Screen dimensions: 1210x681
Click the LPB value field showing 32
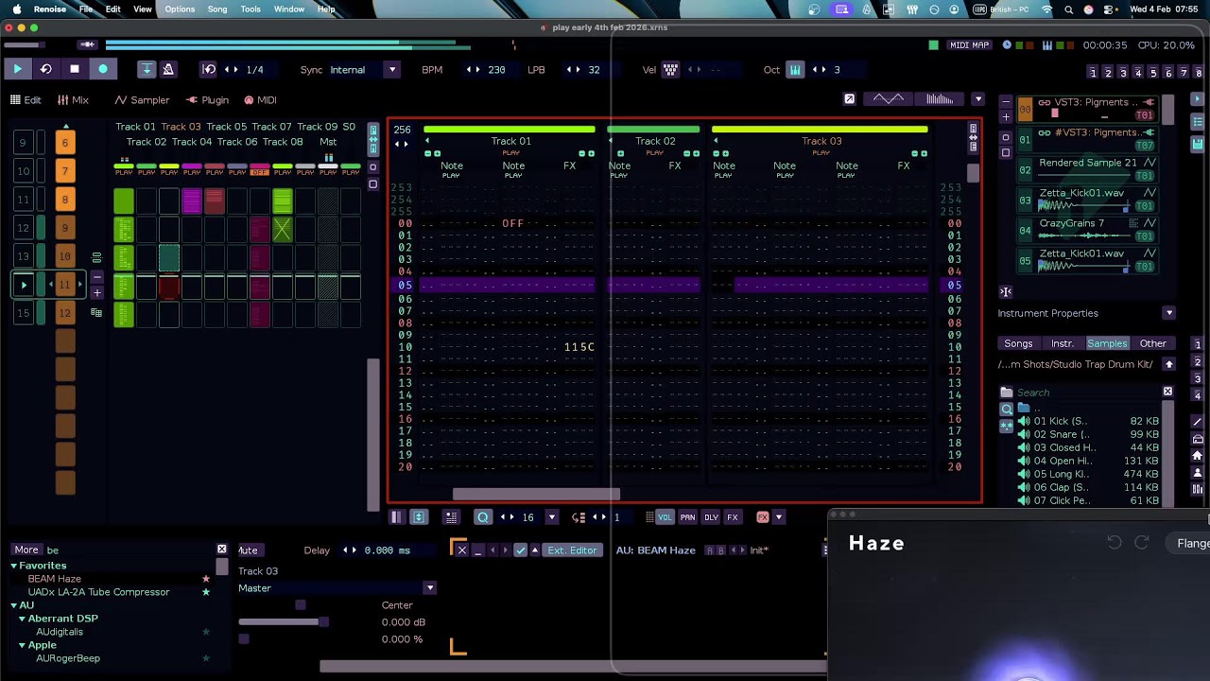[594, 70]
